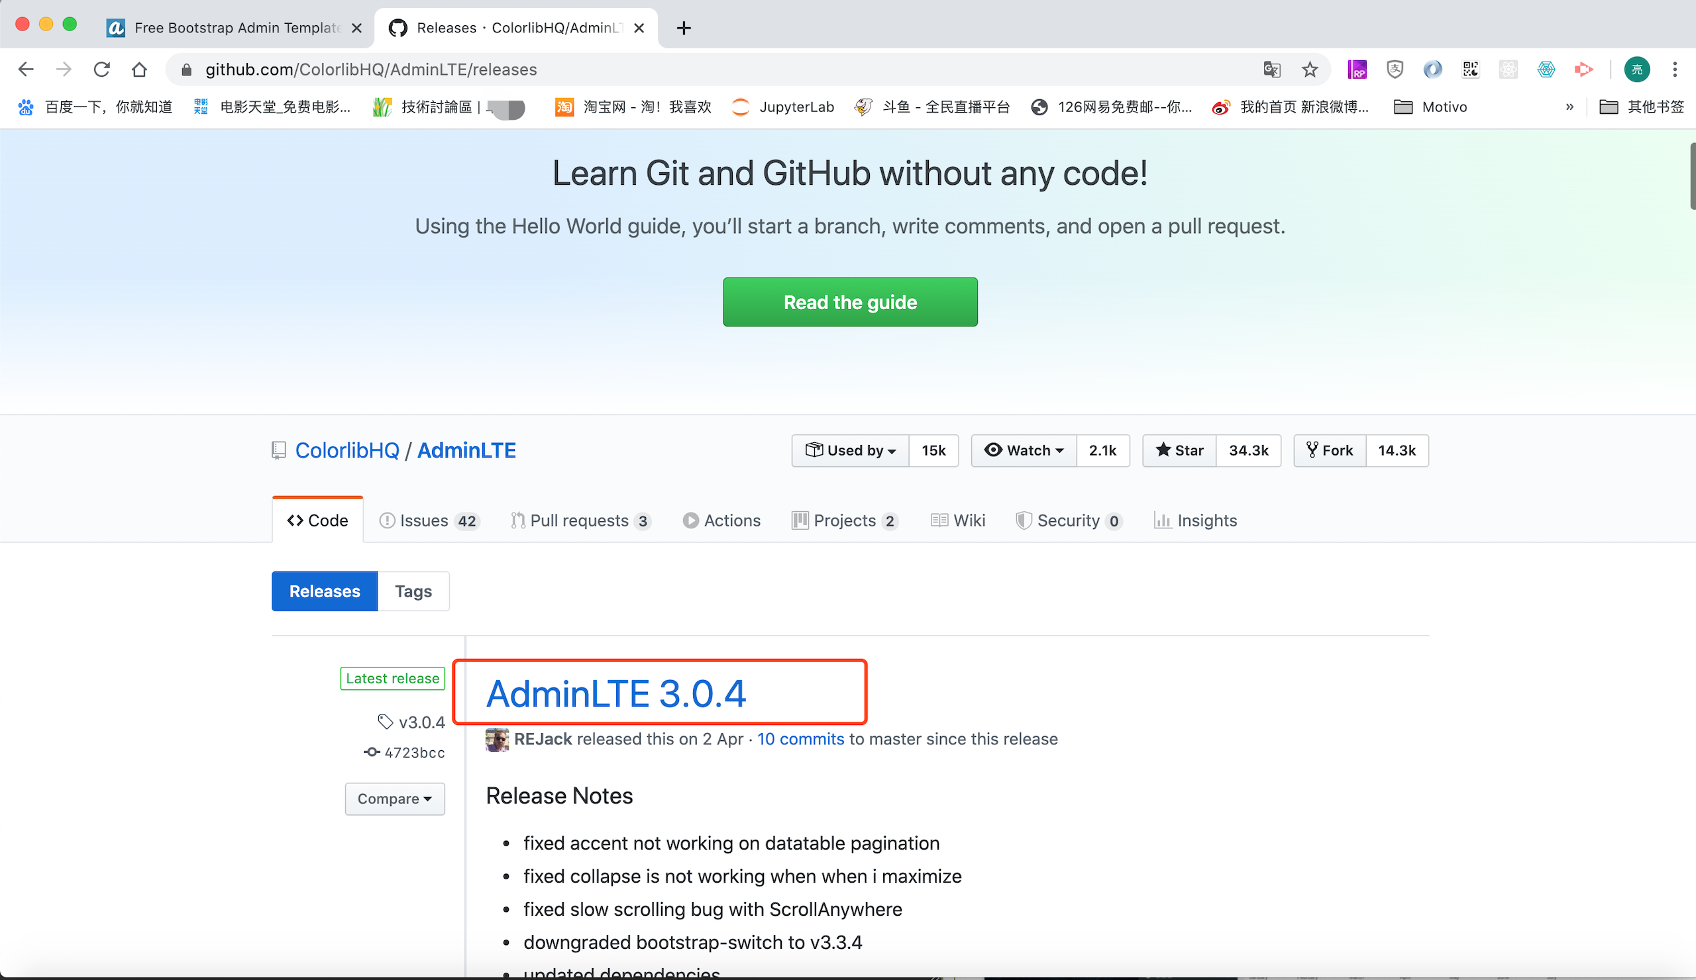1696x980 pixels.
Task: Open the green profile avatar
Action: coord(1637,70)
